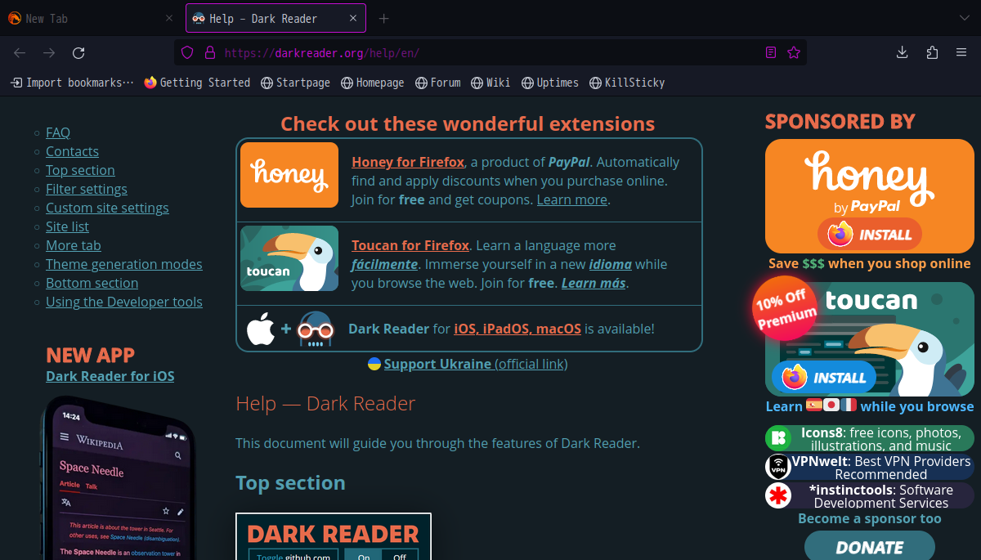The image size is (981, 560).
Task: Jump to Bottom section
Action: 92,283
